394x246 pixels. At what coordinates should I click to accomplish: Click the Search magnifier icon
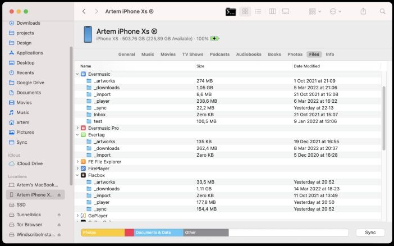click(383, 11)
